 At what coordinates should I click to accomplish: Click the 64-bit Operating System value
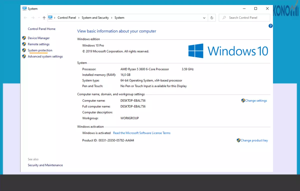151,80
